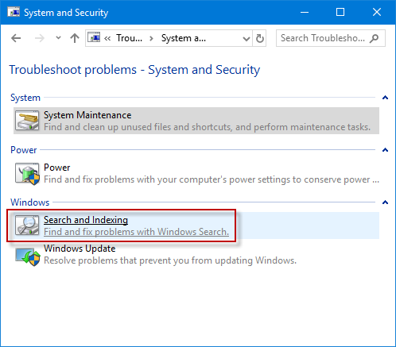This screenshot has height=347, width=396.
Task: Click the System section heading
Action: (x=25, y=98)
